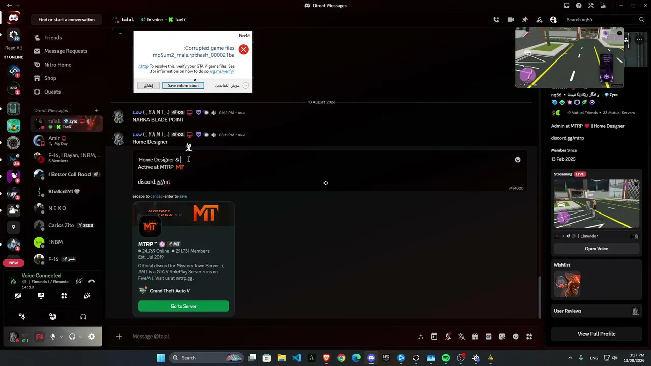The height and width of the screenshot is (366, 651).
Task: Open the emoji picker in message bar
Action: pos(516,337)
